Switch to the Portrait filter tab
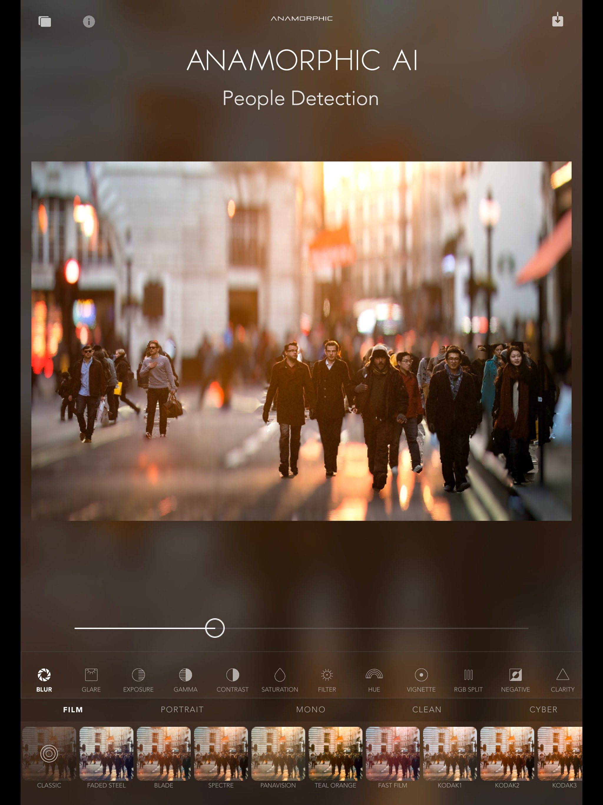This screenshot has width=603, height=805. coord(182,709)
